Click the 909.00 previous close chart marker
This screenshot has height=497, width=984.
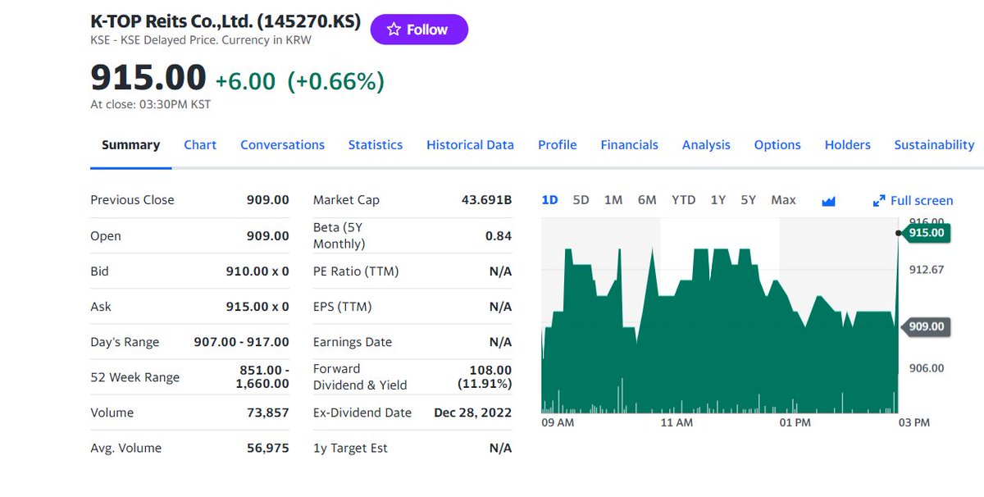coord(927,326)
